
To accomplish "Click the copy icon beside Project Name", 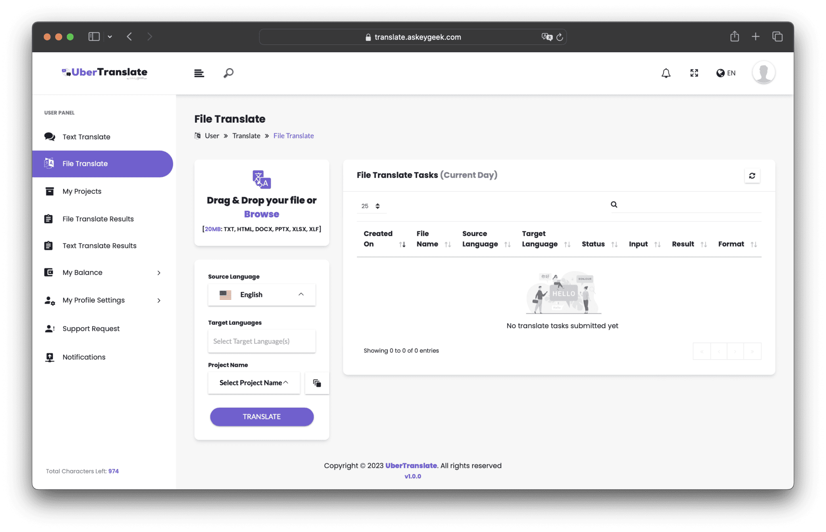I will click(x=317, y=383).
